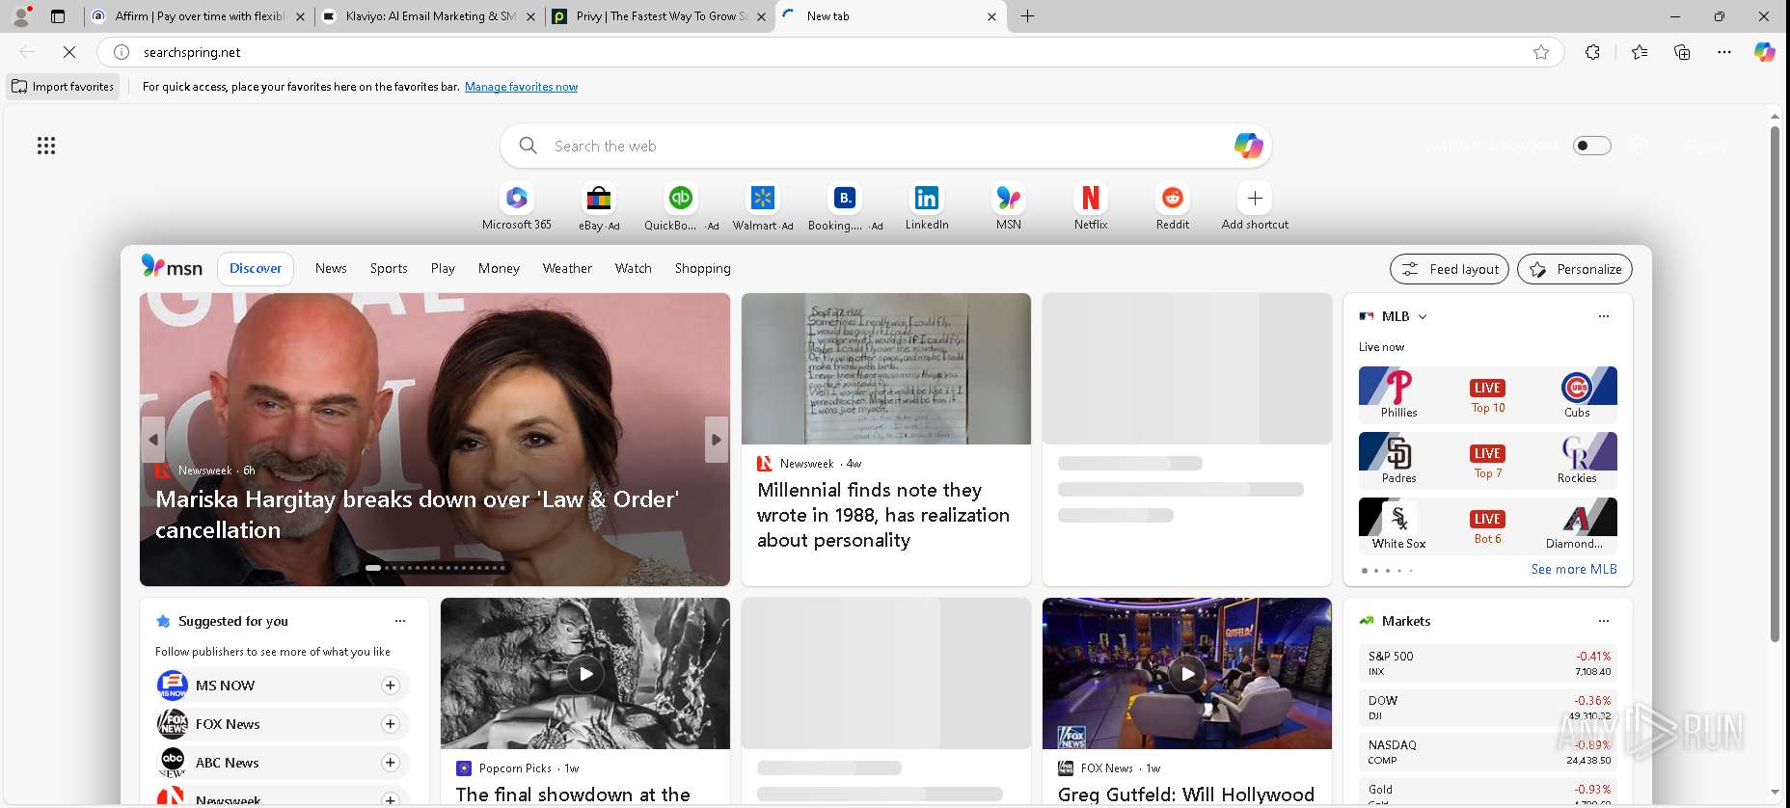Open the Extensions puzzle icon
Viewport: 1790px width, 808px height.
click(1592, 52)
